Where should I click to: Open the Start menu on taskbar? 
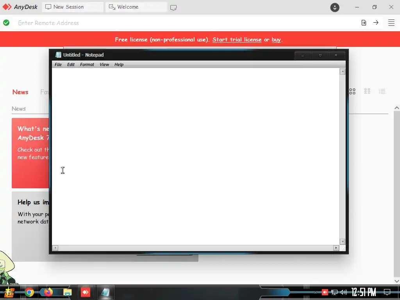point(9,293)
